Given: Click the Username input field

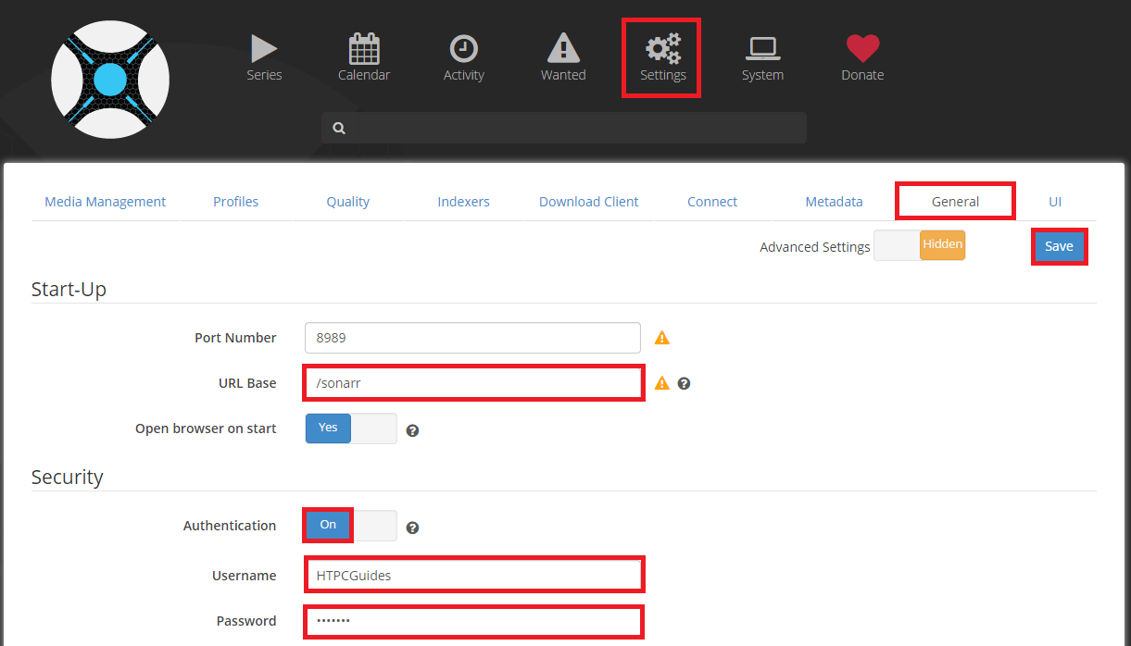Looking at the screenshot, I should click(473, 575).
